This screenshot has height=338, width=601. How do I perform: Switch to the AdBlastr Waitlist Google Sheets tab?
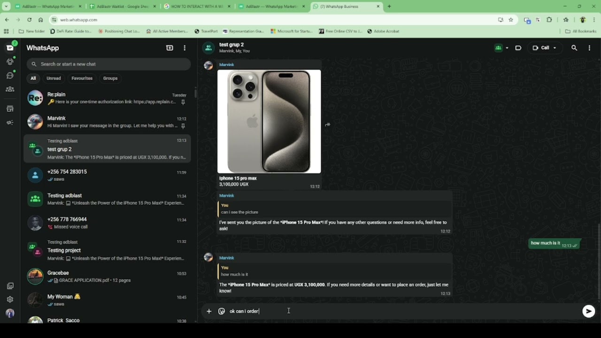123,7
